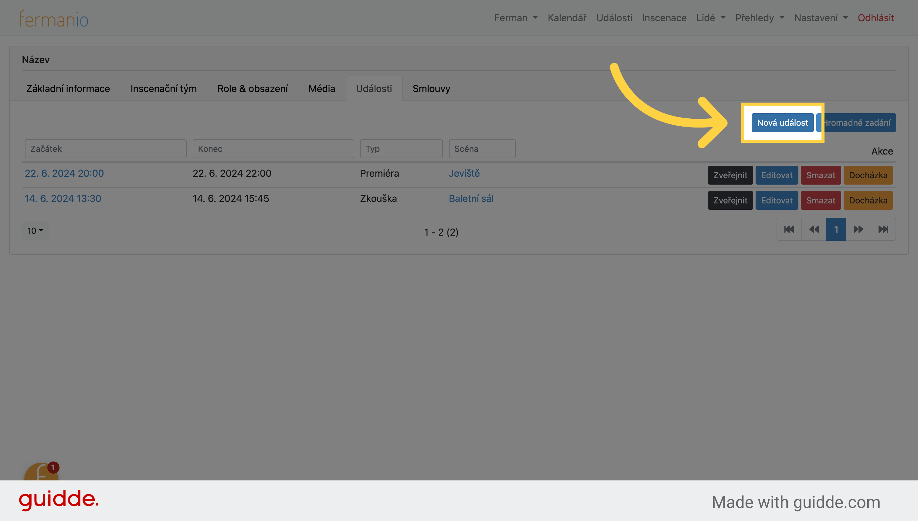
Task: Click the Akce column header
Action: 882,152
